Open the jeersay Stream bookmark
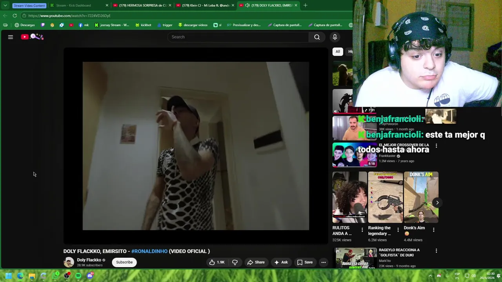This screenshot has height=282, width=502. click(x=112, y=25)
